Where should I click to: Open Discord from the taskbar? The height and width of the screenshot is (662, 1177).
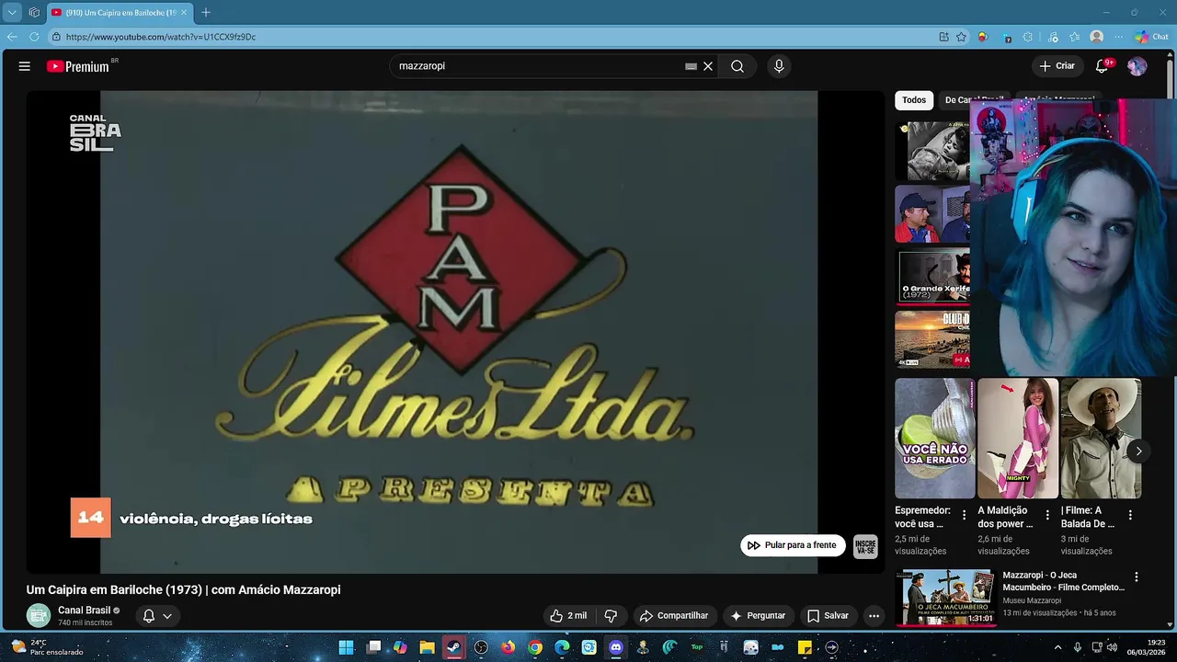point(616,647)
